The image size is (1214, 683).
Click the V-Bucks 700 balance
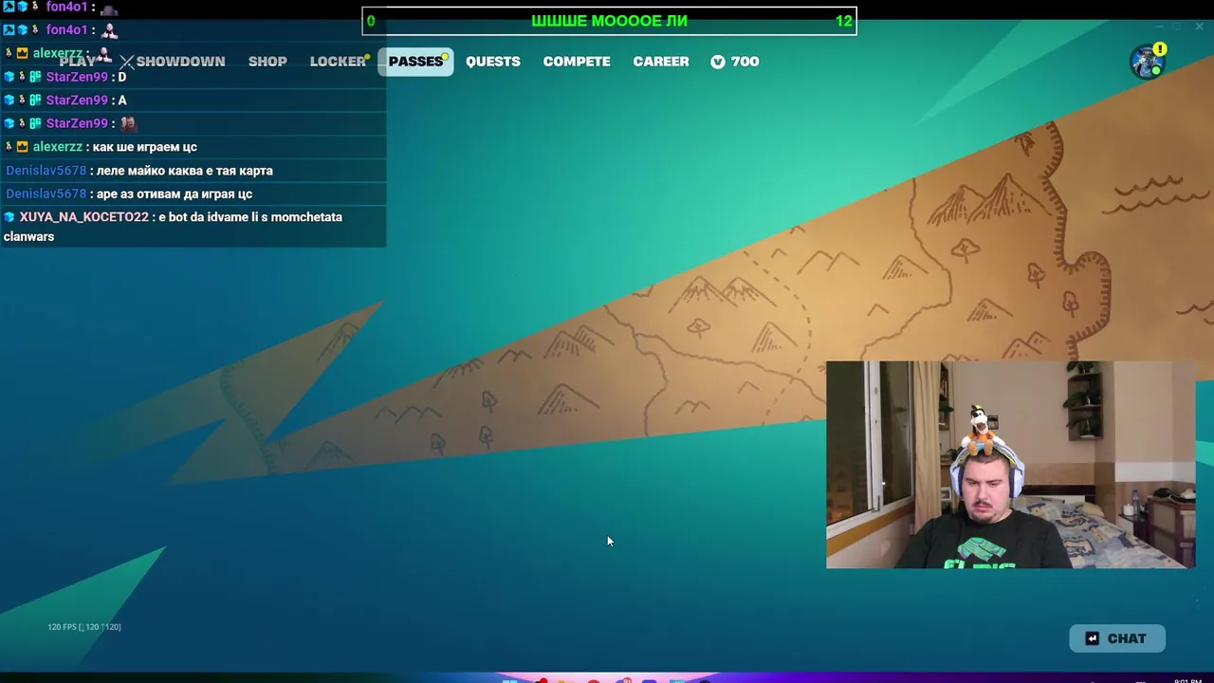pos(735,62)
